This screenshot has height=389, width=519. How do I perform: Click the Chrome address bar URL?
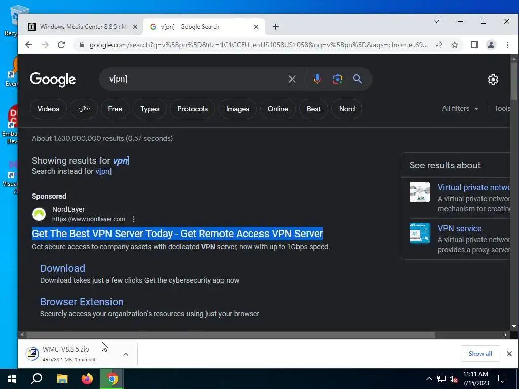point(258,45)
